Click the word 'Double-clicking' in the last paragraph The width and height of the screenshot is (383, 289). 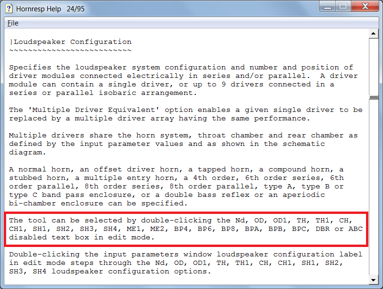pos(44,254)
